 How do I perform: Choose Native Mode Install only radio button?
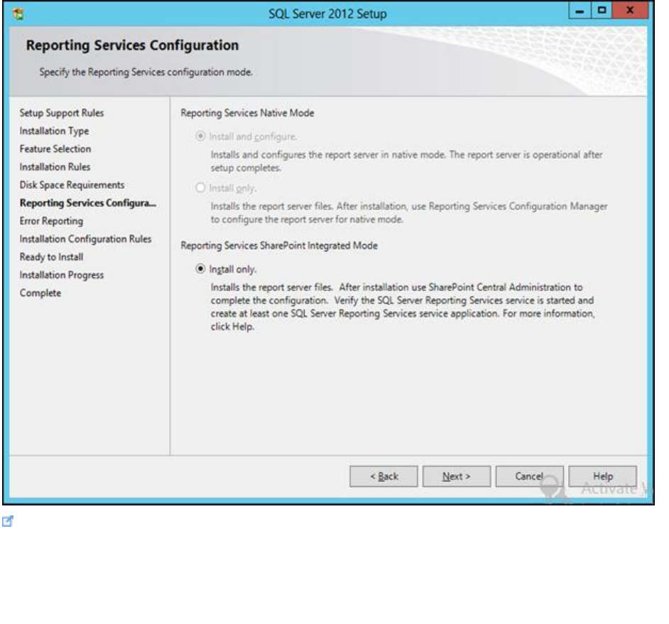[200, 187]
